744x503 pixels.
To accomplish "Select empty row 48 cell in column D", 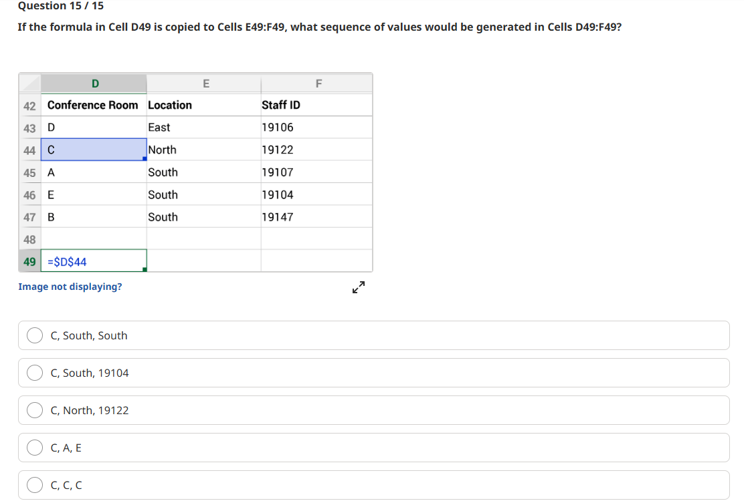I will tap(92, 238).
